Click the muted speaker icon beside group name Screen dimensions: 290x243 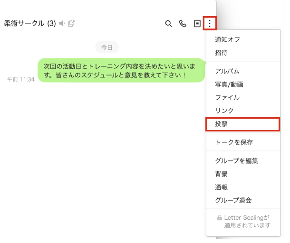(62, 23)
